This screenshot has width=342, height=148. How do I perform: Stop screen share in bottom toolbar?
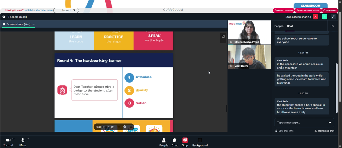185,142
